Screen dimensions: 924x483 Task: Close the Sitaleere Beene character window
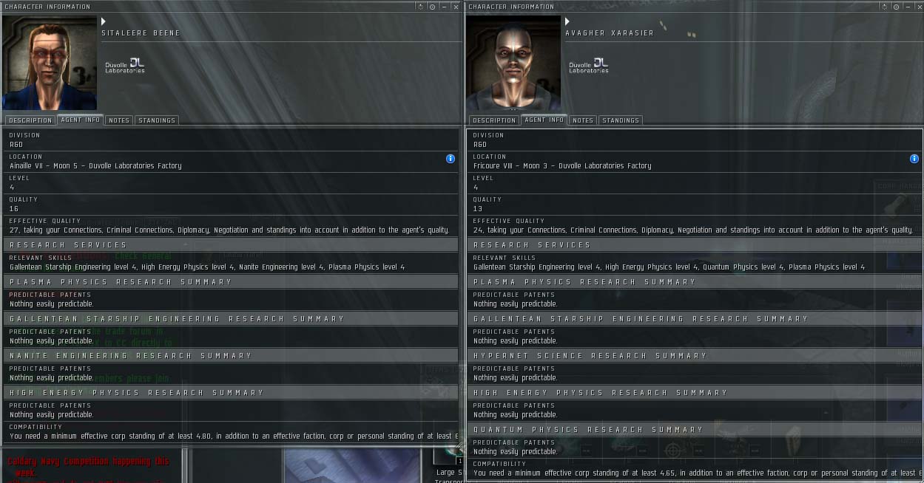click(456, 7)
